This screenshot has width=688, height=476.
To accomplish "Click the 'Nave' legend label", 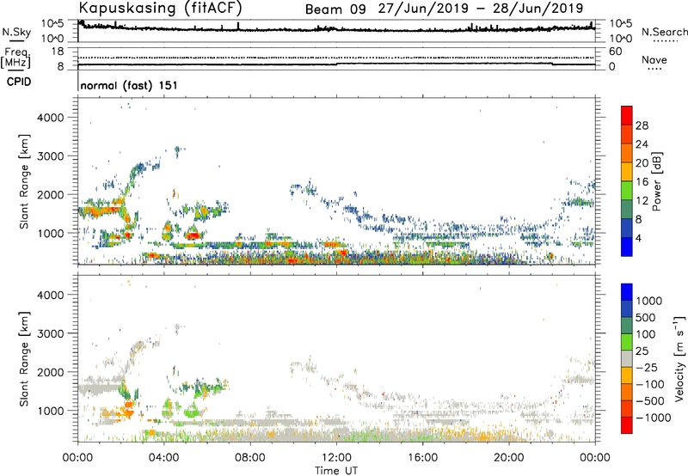I will tap(654, 59).
